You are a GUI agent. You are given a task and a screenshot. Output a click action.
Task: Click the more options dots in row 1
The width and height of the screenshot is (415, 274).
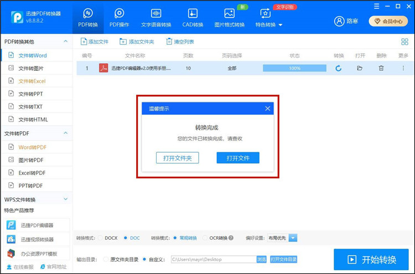[403, 68]
